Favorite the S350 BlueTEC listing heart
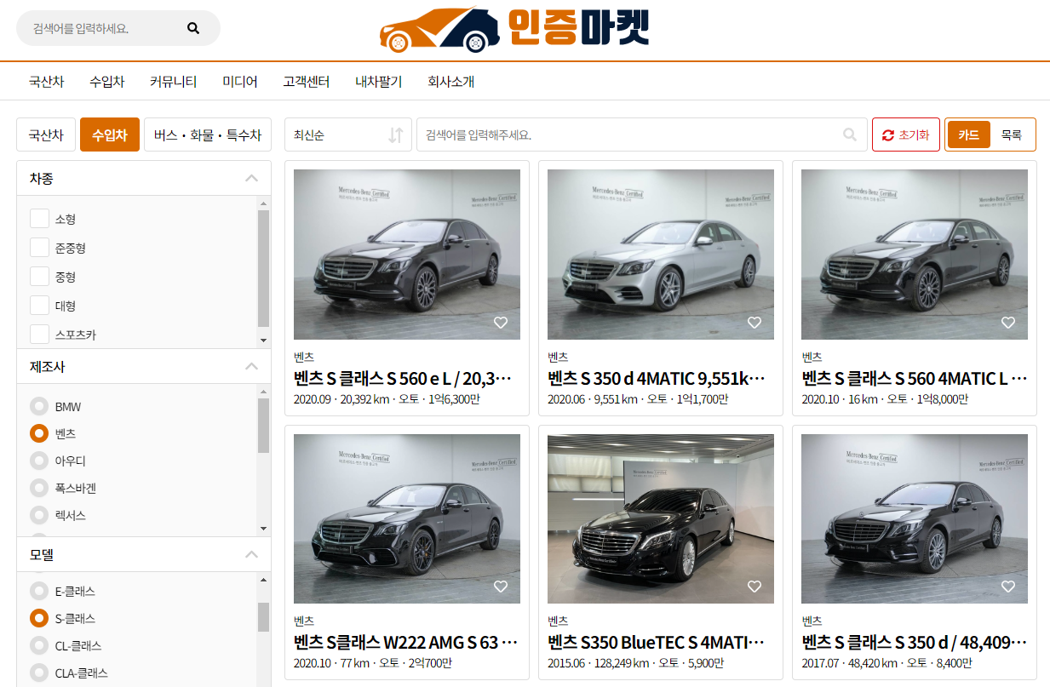The image size is (1050, 687). point(755,587)
